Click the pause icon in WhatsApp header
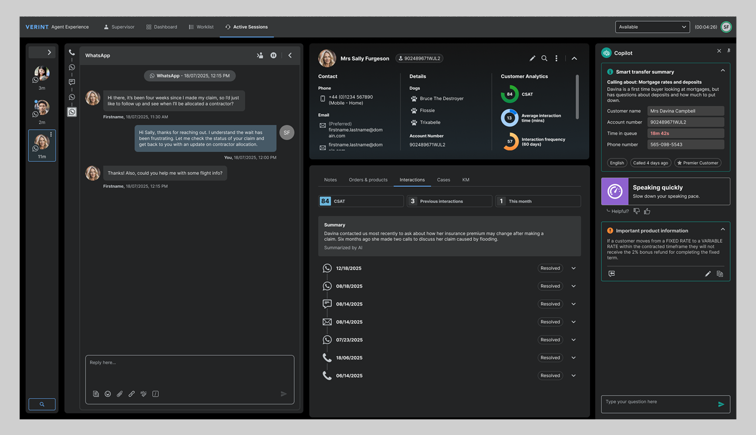 273,55
